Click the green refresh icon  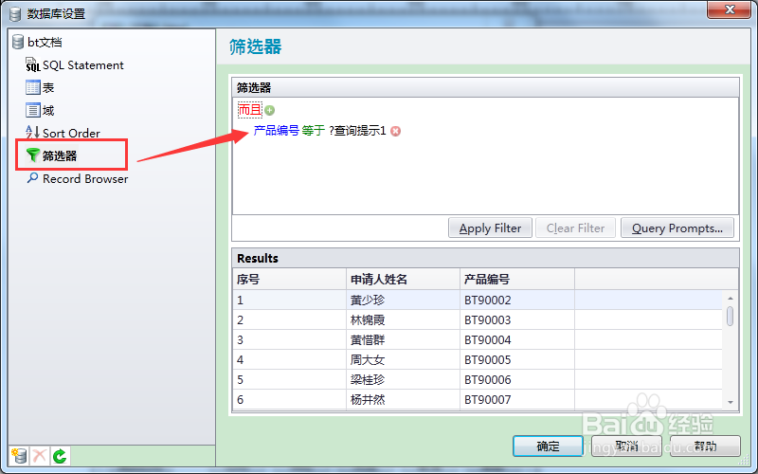click(x=60, y=456)
